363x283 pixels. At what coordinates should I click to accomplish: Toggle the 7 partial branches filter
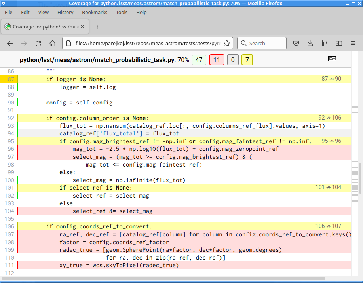[247, 60]
